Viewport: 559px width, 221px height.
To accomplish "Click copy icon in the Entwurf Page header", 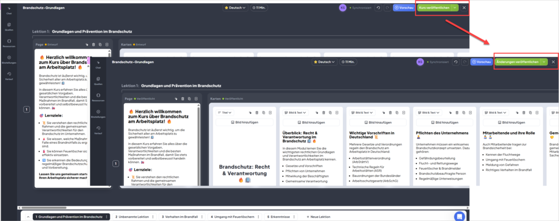I will point(100,45).
